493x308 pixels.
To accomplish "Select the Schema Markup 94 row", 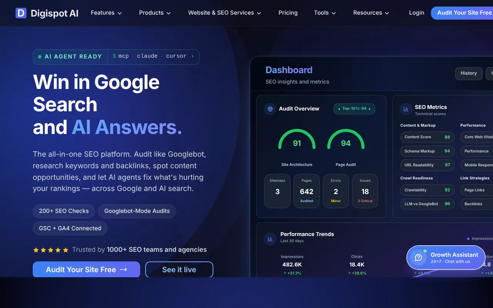I will [428, 151].
